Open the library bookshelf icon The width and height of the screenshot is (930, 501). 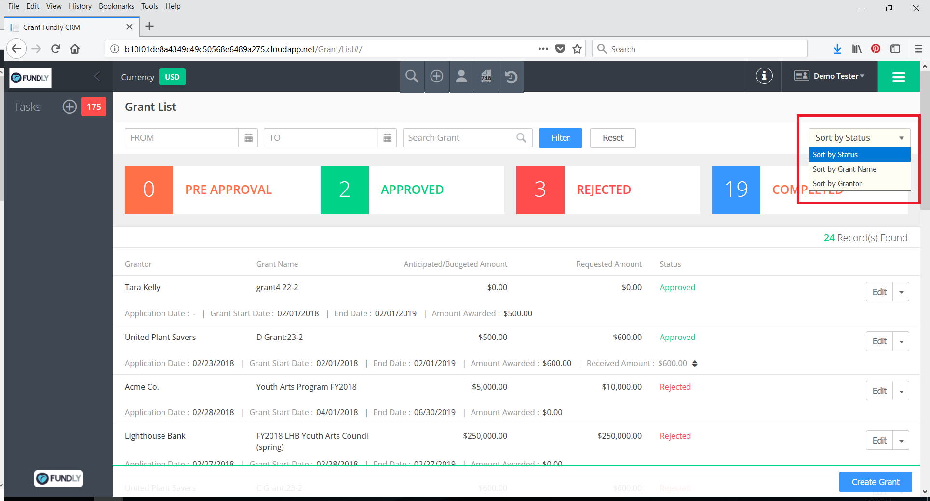tap(857, 49)
